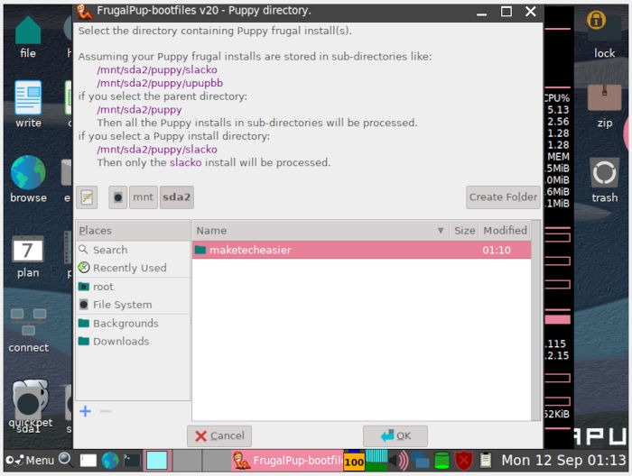Click the red firewall shield tray icon

(x=463, y=461)
